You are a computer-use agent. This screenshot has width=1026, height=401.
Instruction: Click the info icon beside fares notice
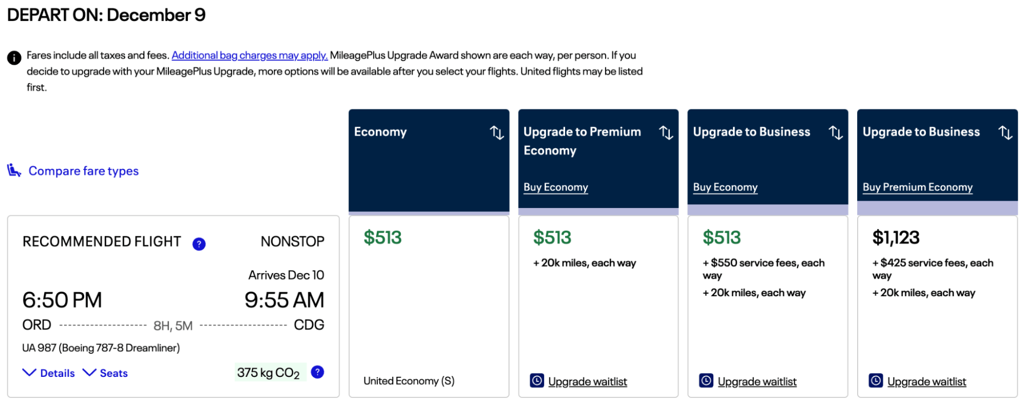tap(14, 58)
